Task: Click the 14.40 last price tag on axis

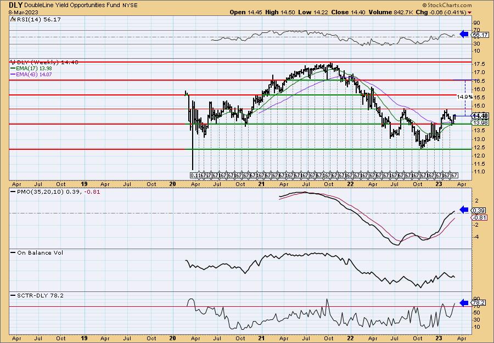Action: [x=480, y=116]
